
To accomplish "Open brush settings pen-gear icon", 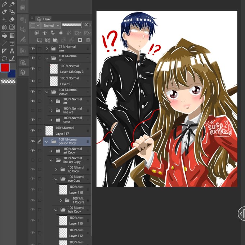I will tap(23, 40).
